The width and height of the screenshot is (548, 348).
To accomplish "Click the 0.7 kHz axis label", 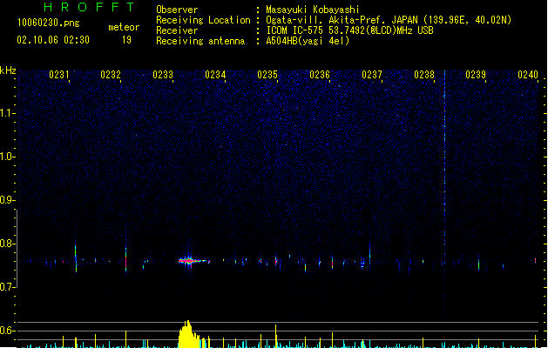I will (x=8, y=287).
